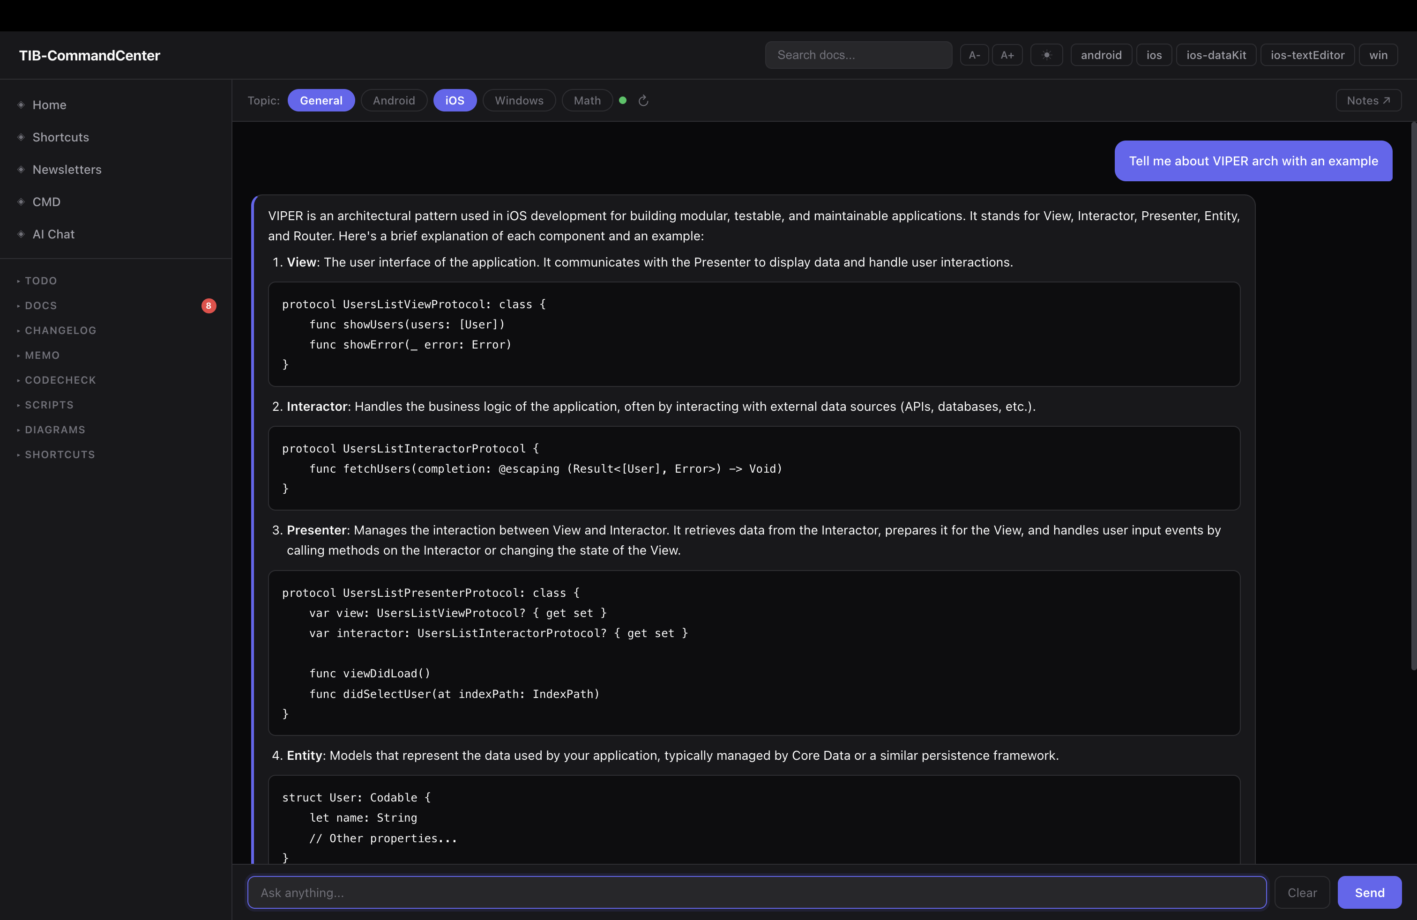The width and height of the screenshot is (1417, 920).
Task: Expand the DIAGRAMS section
Action: point(54,429)
